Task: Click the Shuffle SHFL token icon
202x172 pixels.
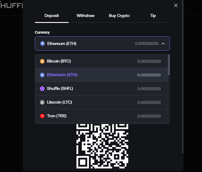Action: click(42, 89)
